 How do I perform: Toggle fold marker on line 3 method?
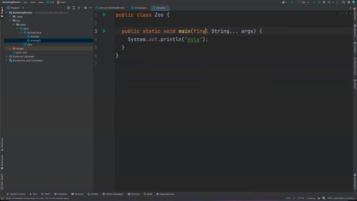[x=113, y=31]
